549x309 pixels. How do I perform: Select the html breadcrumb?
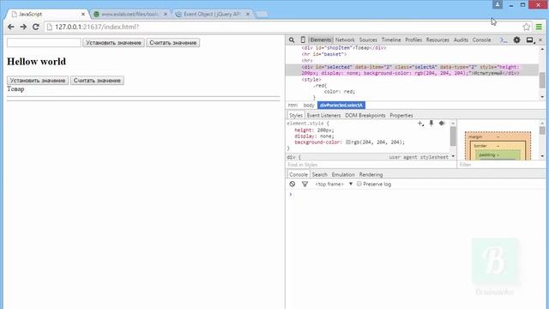coord(293,105)
